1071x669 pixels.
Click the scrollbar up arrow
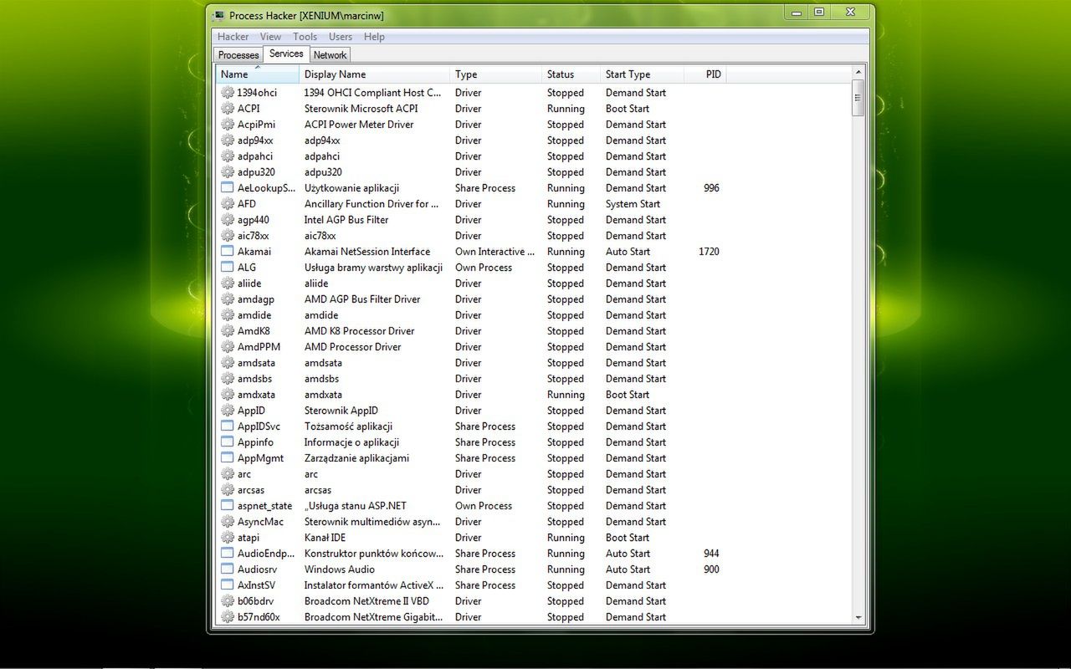[x=858, y=73]
